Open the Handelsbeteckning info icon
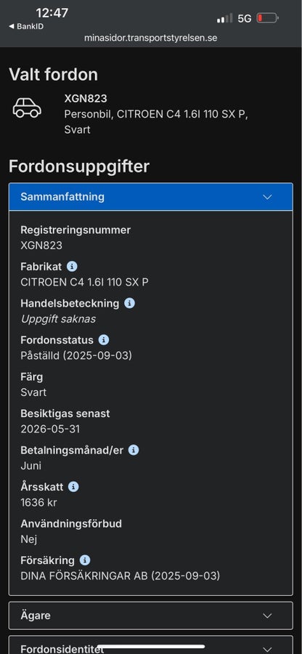Viewport: 302px width, 654px height. [x=129, y=303]
